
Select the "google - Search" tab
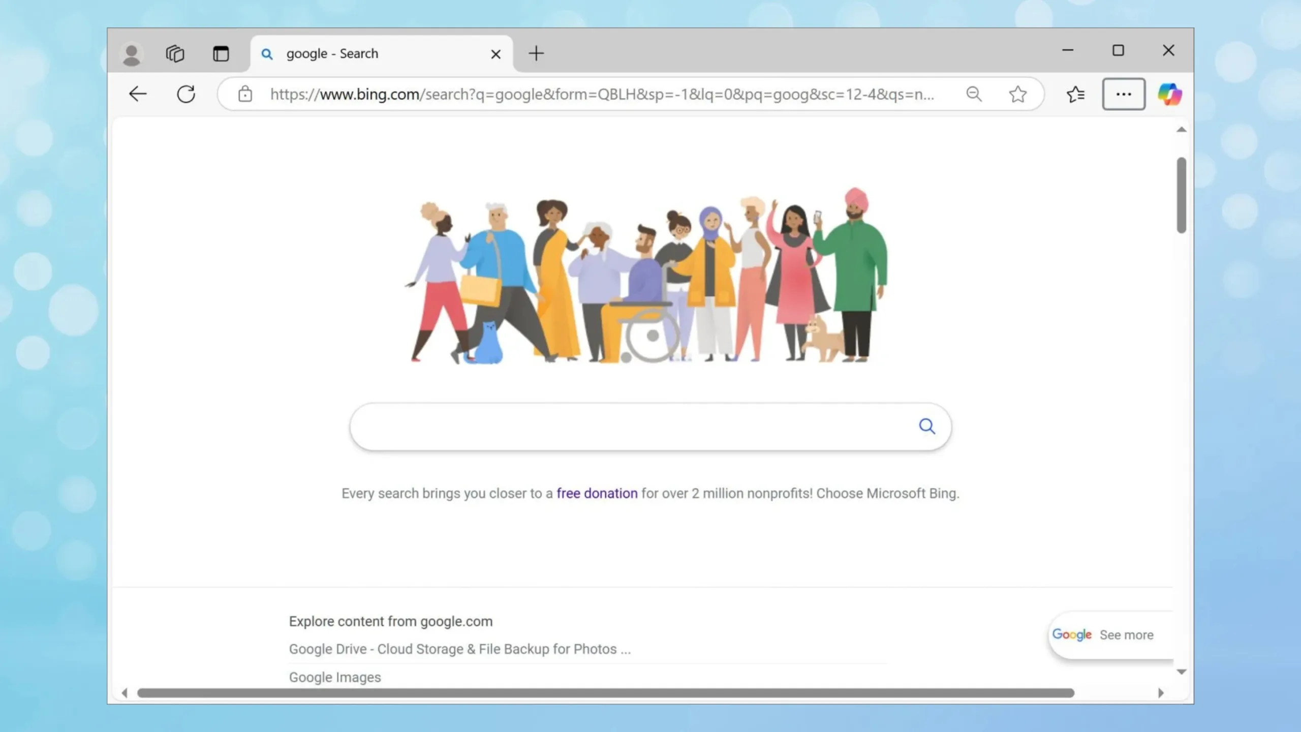tap(381, 53)
